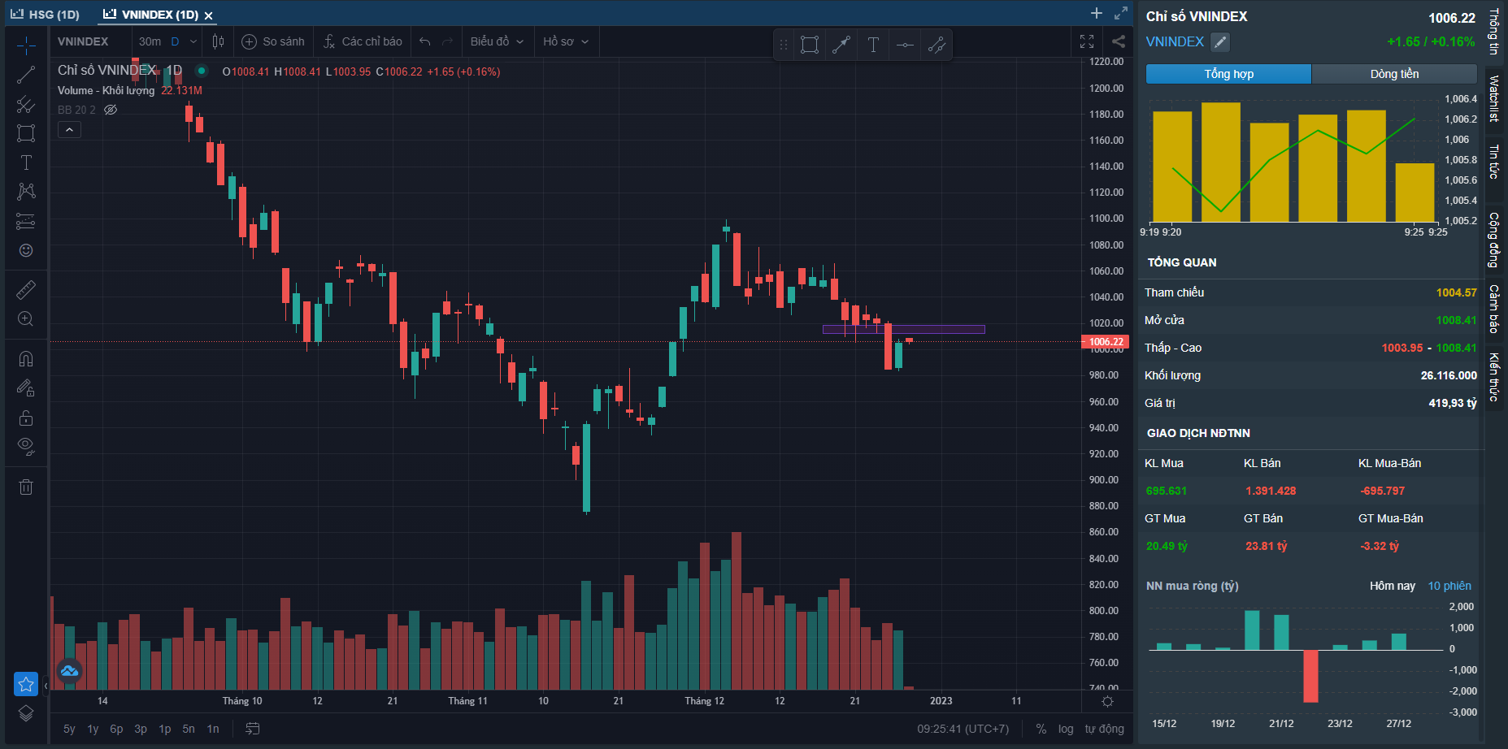
Task: Open the Watchlist side tab
Action: click(1494, 98)
